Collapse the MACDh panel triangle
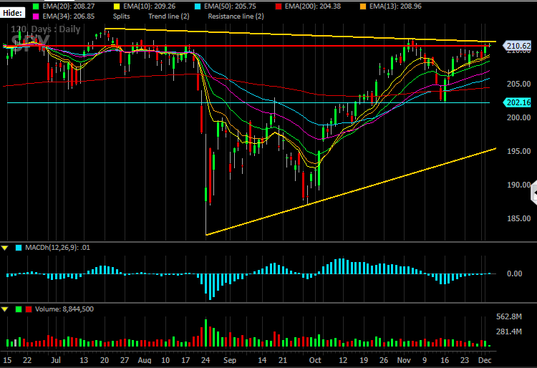 click(5, 248)
